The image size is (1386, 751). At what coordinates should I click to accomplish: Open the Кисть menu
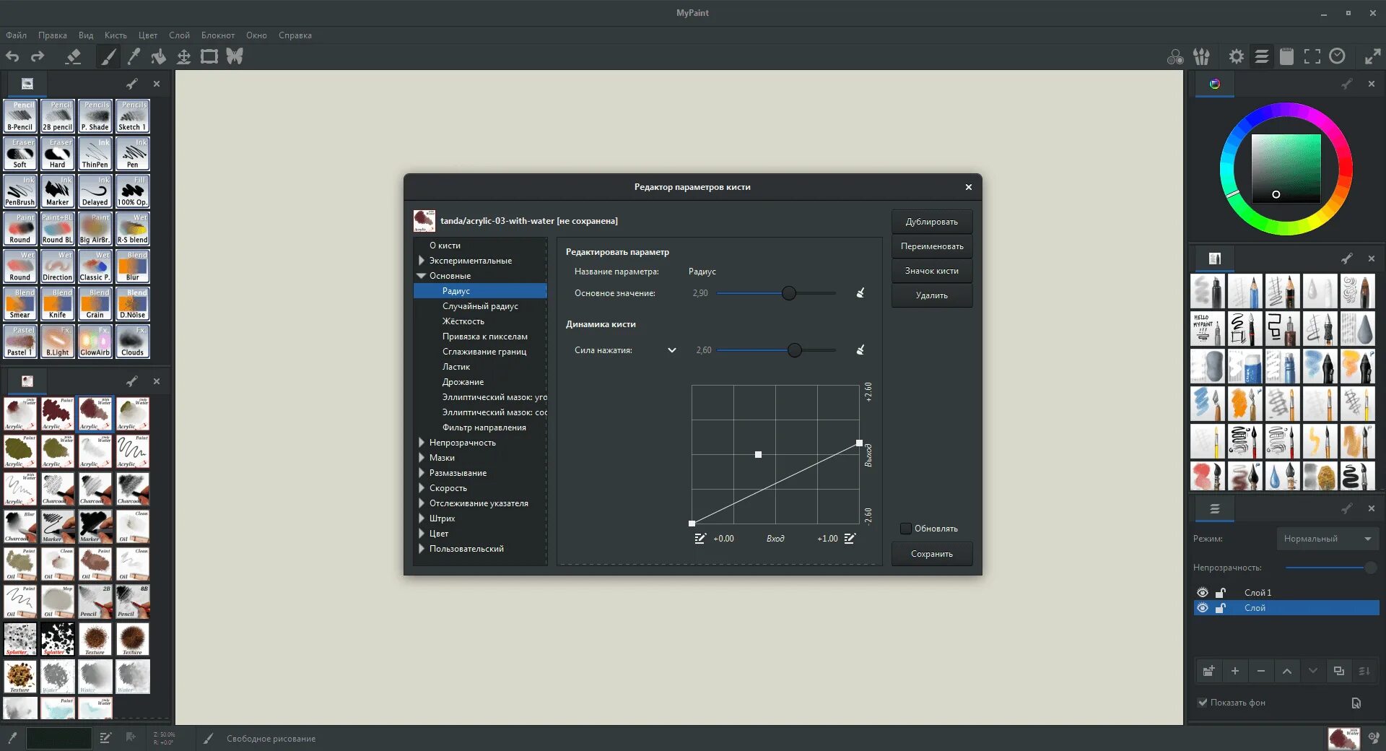[115, 35]
